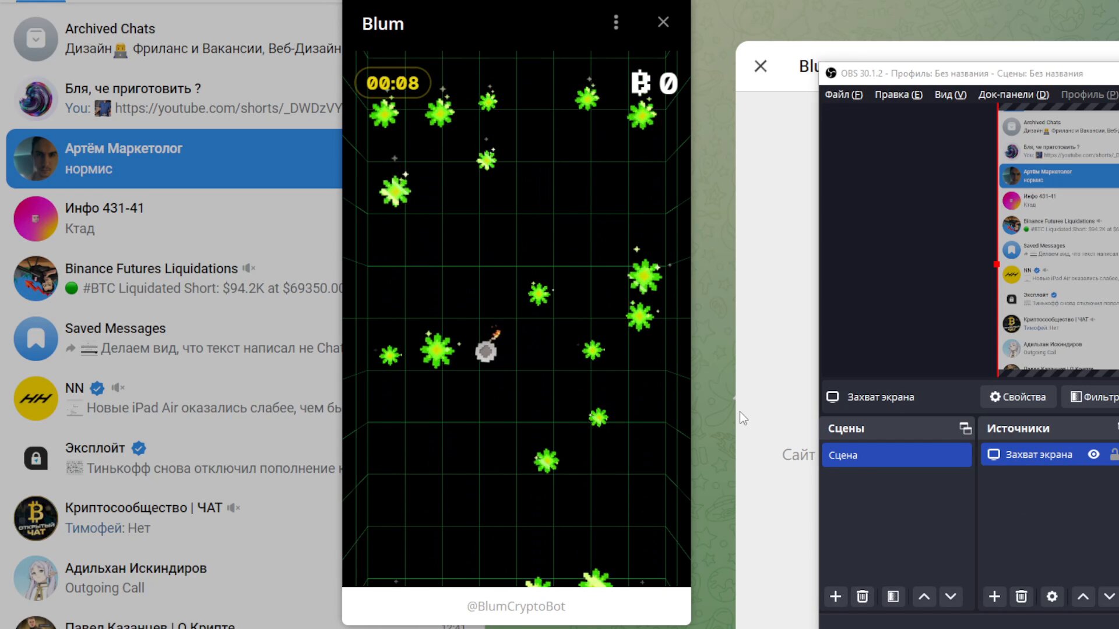The image size is (1119, 629).
Task: Open the Вид menu in OBS
Action: (x=949, y=94)
